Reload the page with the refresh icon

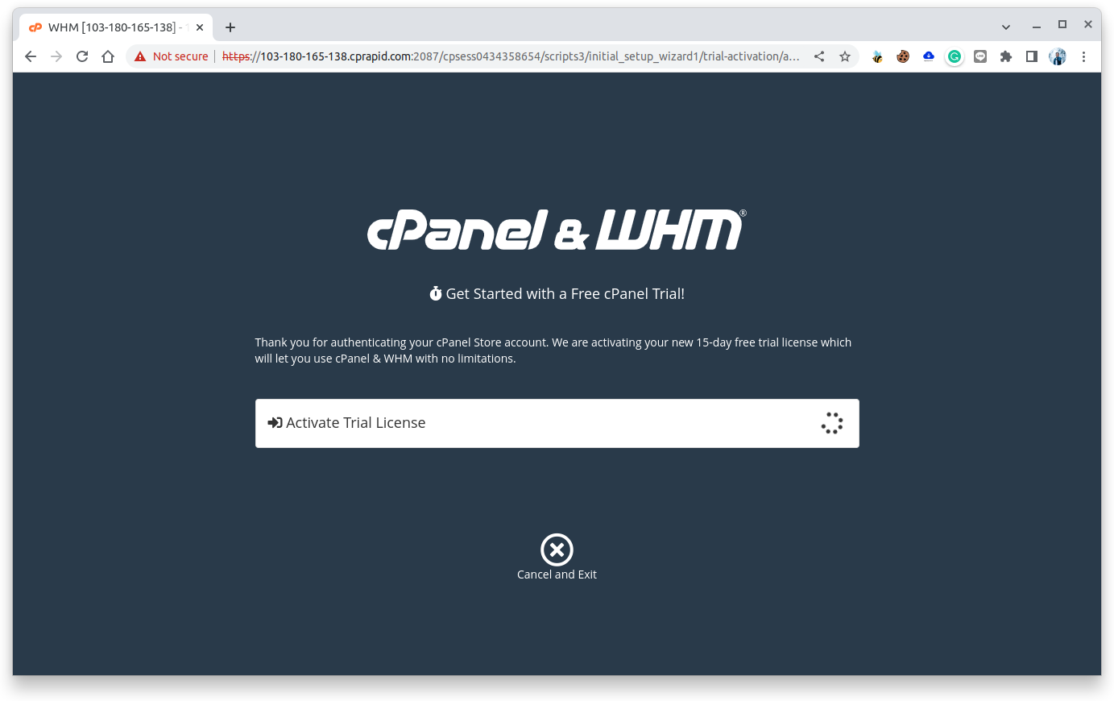82,56
